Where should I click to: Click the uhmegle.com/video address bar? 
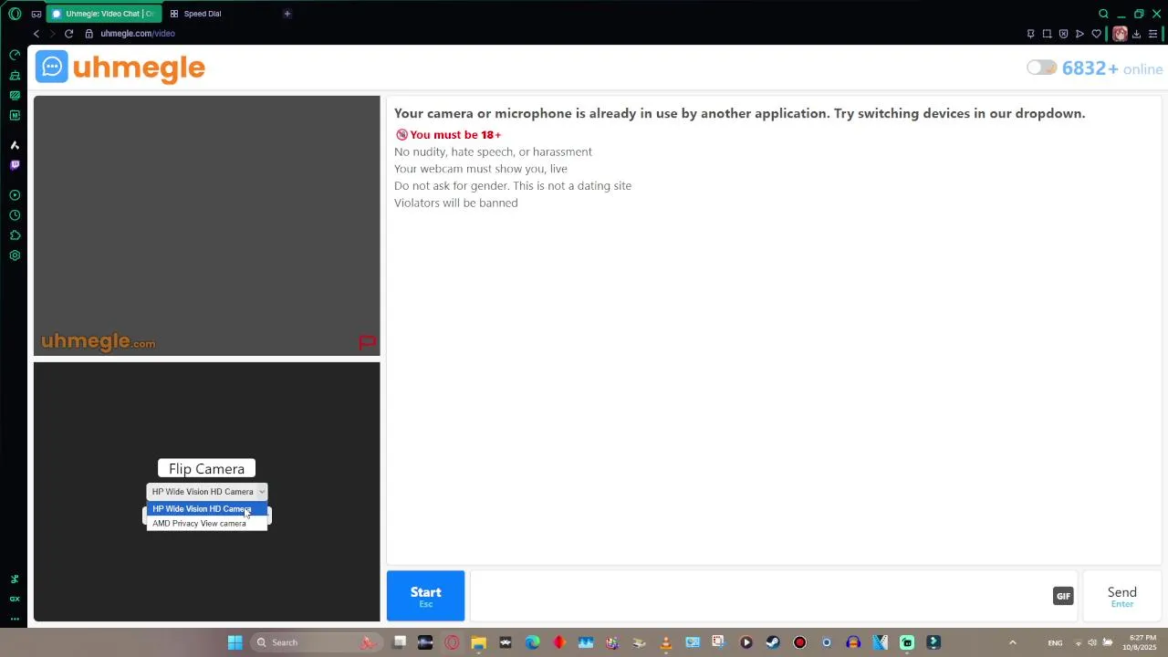pyautogui.click(x=138, y=34)
